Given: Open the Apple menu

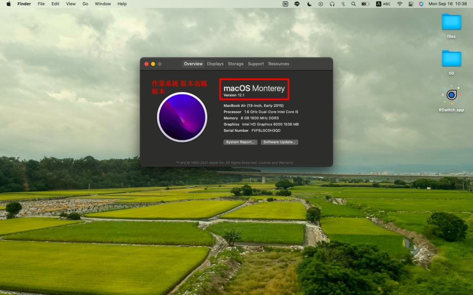Looking at the screenshot, I should [x=8, y=4].
